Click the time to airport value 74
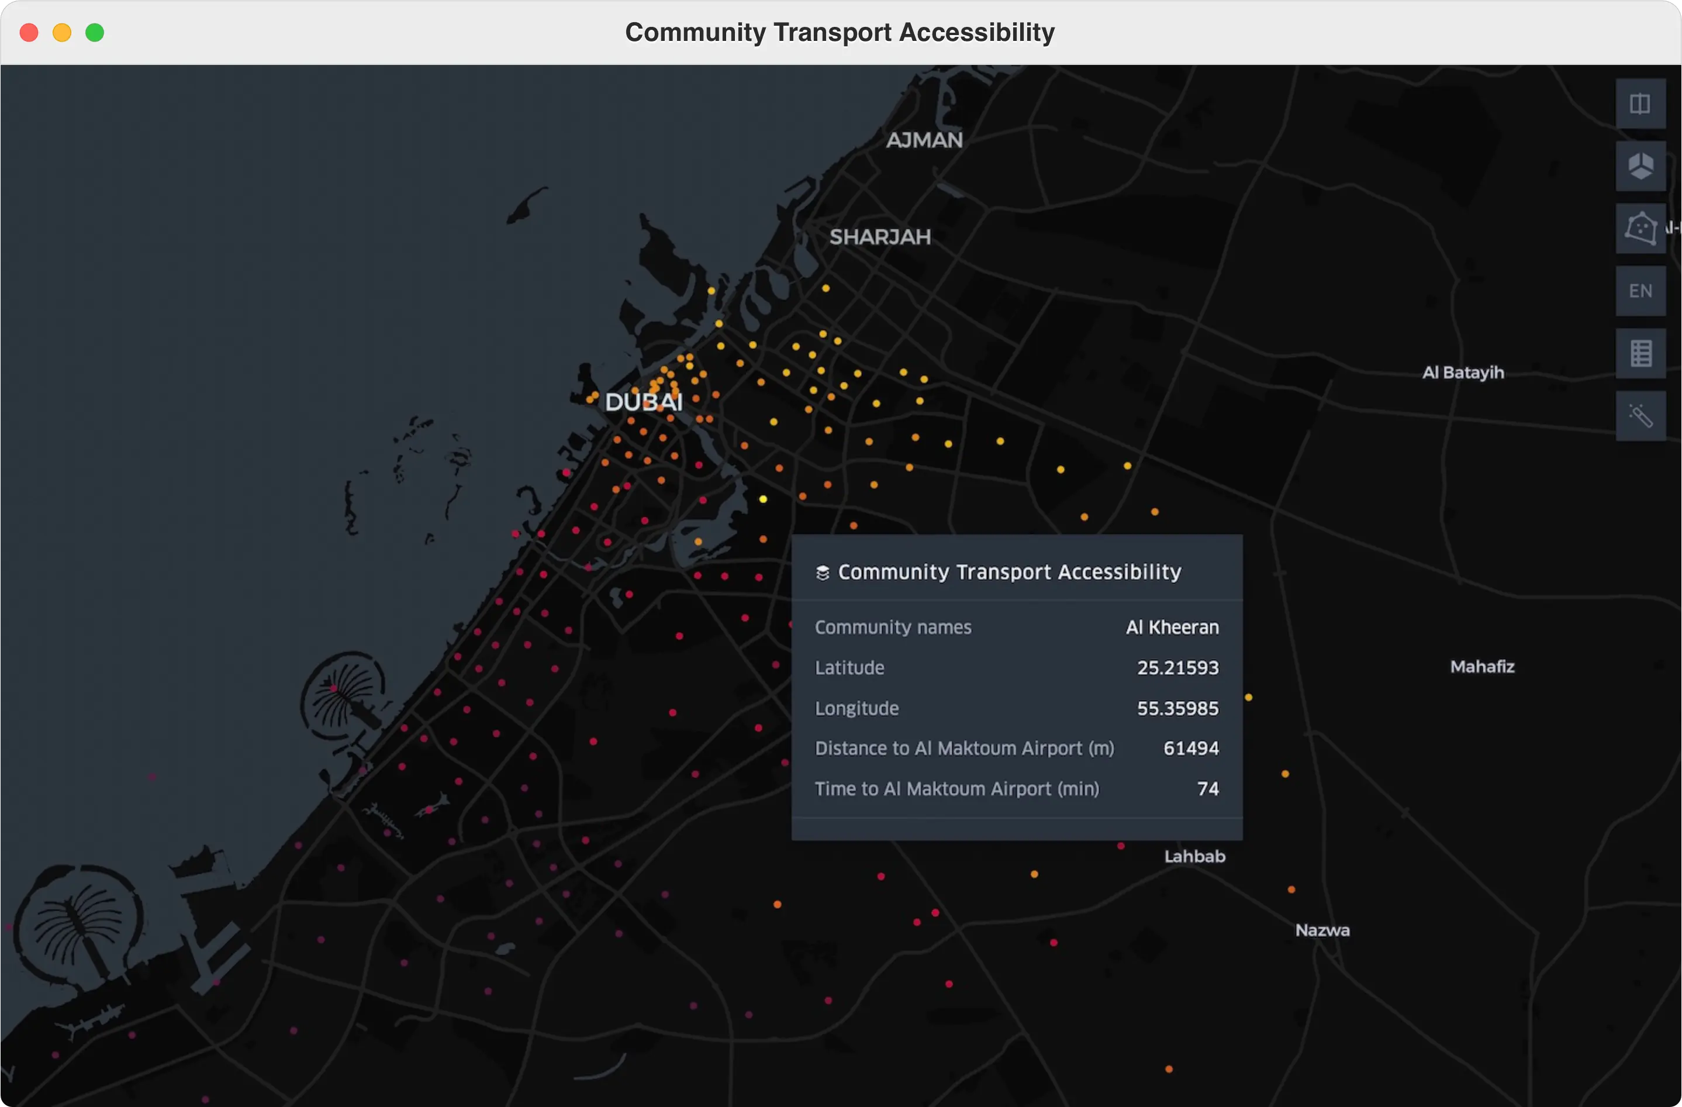The height and width of the screenshot is (1107, 1682). point(1208,788)
